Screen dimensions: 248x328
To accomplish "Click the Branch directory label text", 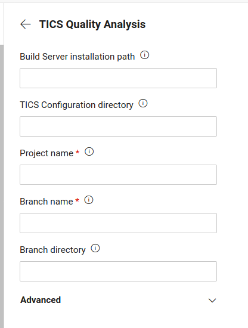I will tap(52, 250).
